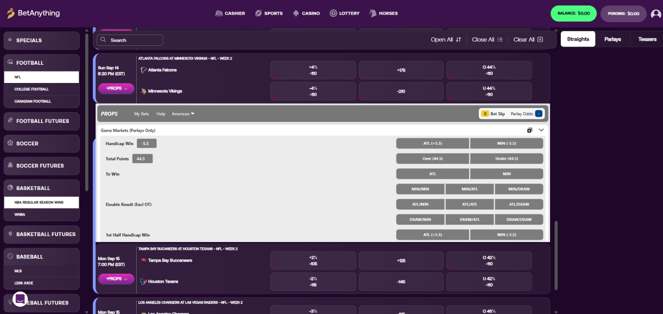Select College Football in the sidebar

point(41,89)
